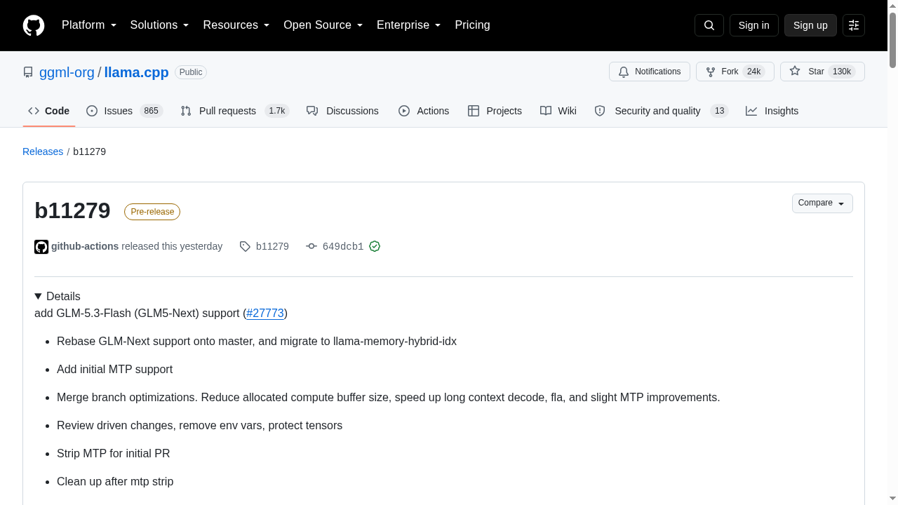Open the Issues tab

point(124,111)
